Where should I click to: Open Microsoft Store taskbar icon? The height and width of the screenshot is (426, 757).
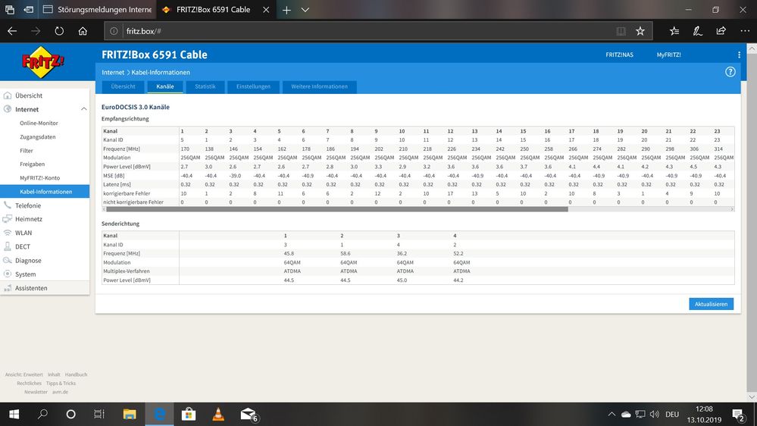click(x=188, y=414)
